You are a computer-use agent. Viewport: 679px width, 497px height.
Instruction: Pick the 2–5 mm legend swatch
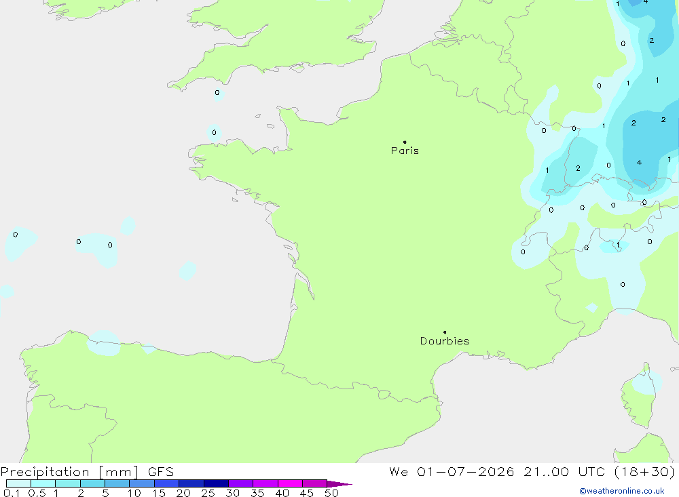click(92, 483)
